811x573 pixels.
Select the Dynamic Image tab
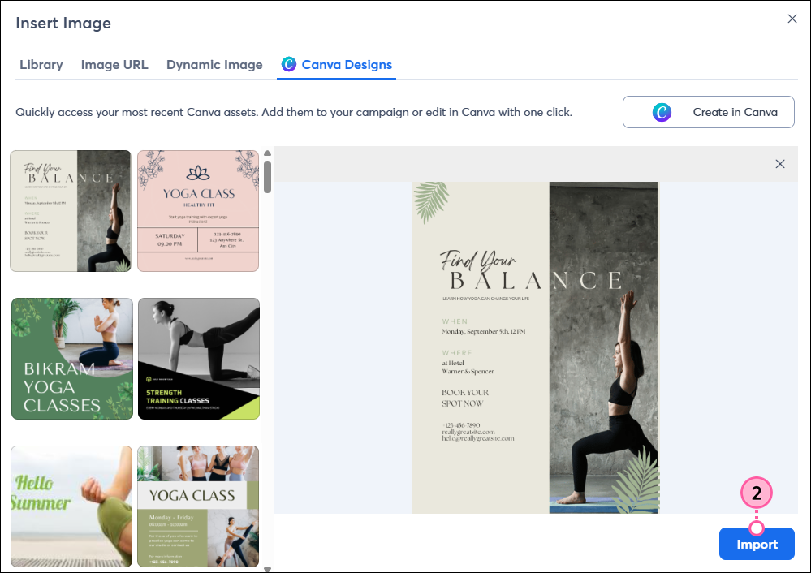[x=214, y=64]
